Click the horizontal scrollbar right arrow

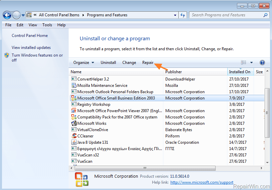click(x=262, y=168)
